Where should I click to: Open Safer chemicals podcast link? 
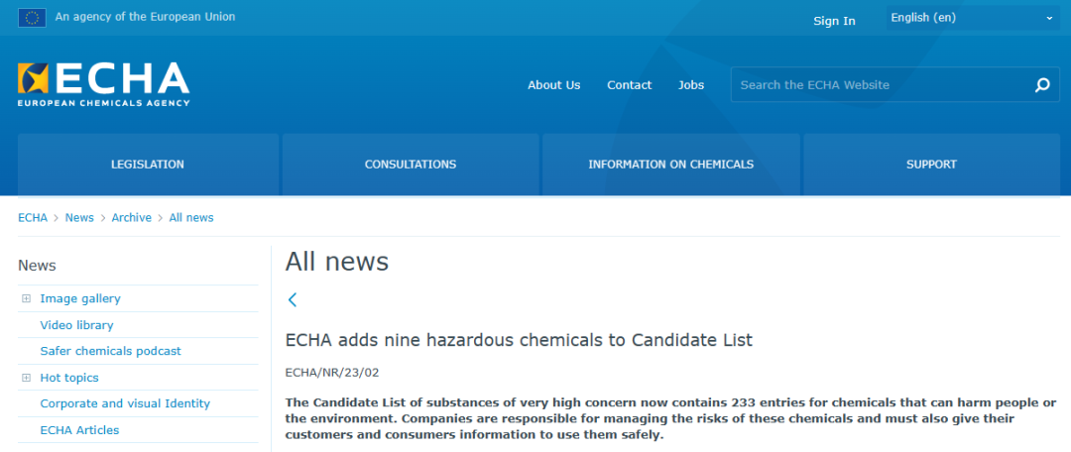tap(111, 351)
